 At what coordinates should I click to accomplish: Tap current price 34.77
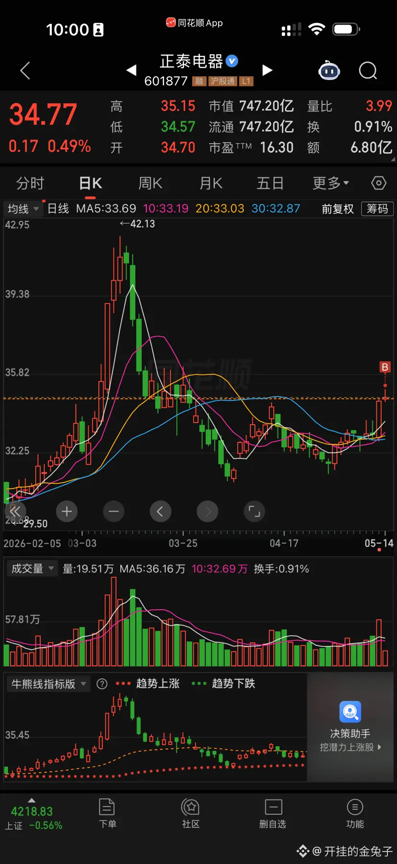(x=43, y=114)
